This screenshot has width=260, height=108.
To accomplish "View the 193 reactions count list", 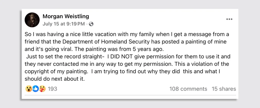I will [52, 89].
